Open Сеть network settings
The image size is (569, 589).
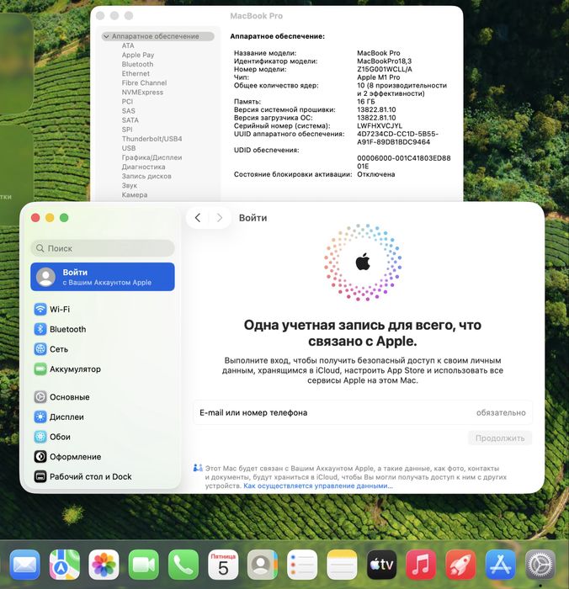tap(102, 349)
